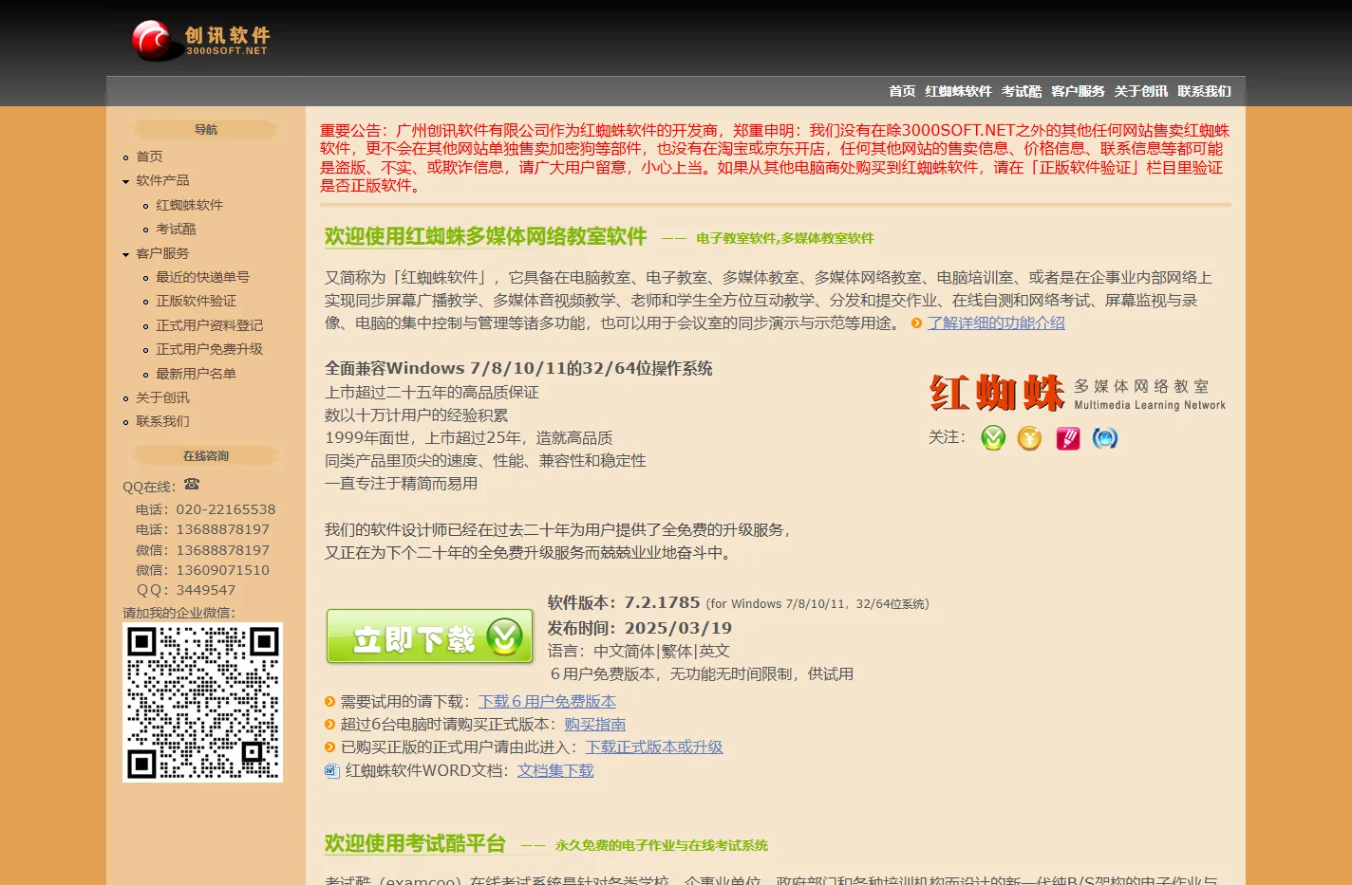Open 联系我们 in the sidebar

pos(162,421)
